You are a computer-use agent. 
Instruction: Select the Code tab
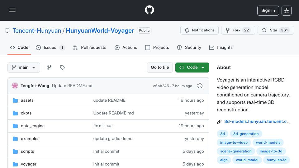[19, 47]
